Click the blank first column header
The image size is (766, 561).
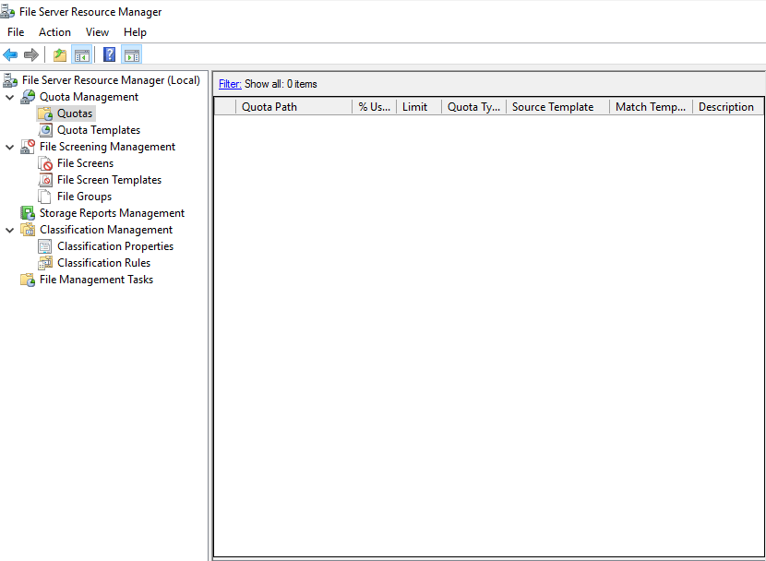225,107
